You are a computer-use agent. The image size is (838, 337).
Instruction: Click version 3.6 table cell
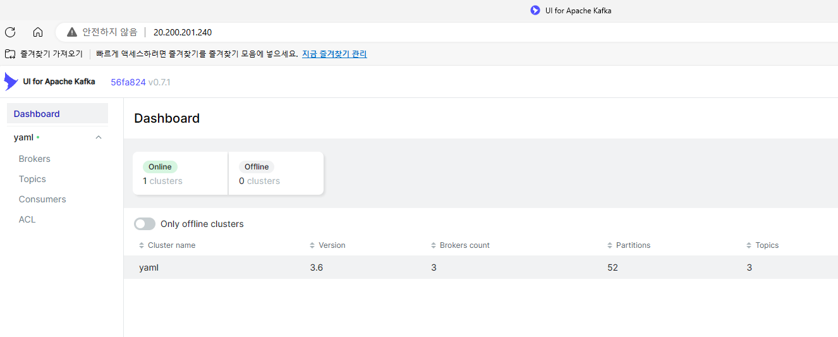317,267
